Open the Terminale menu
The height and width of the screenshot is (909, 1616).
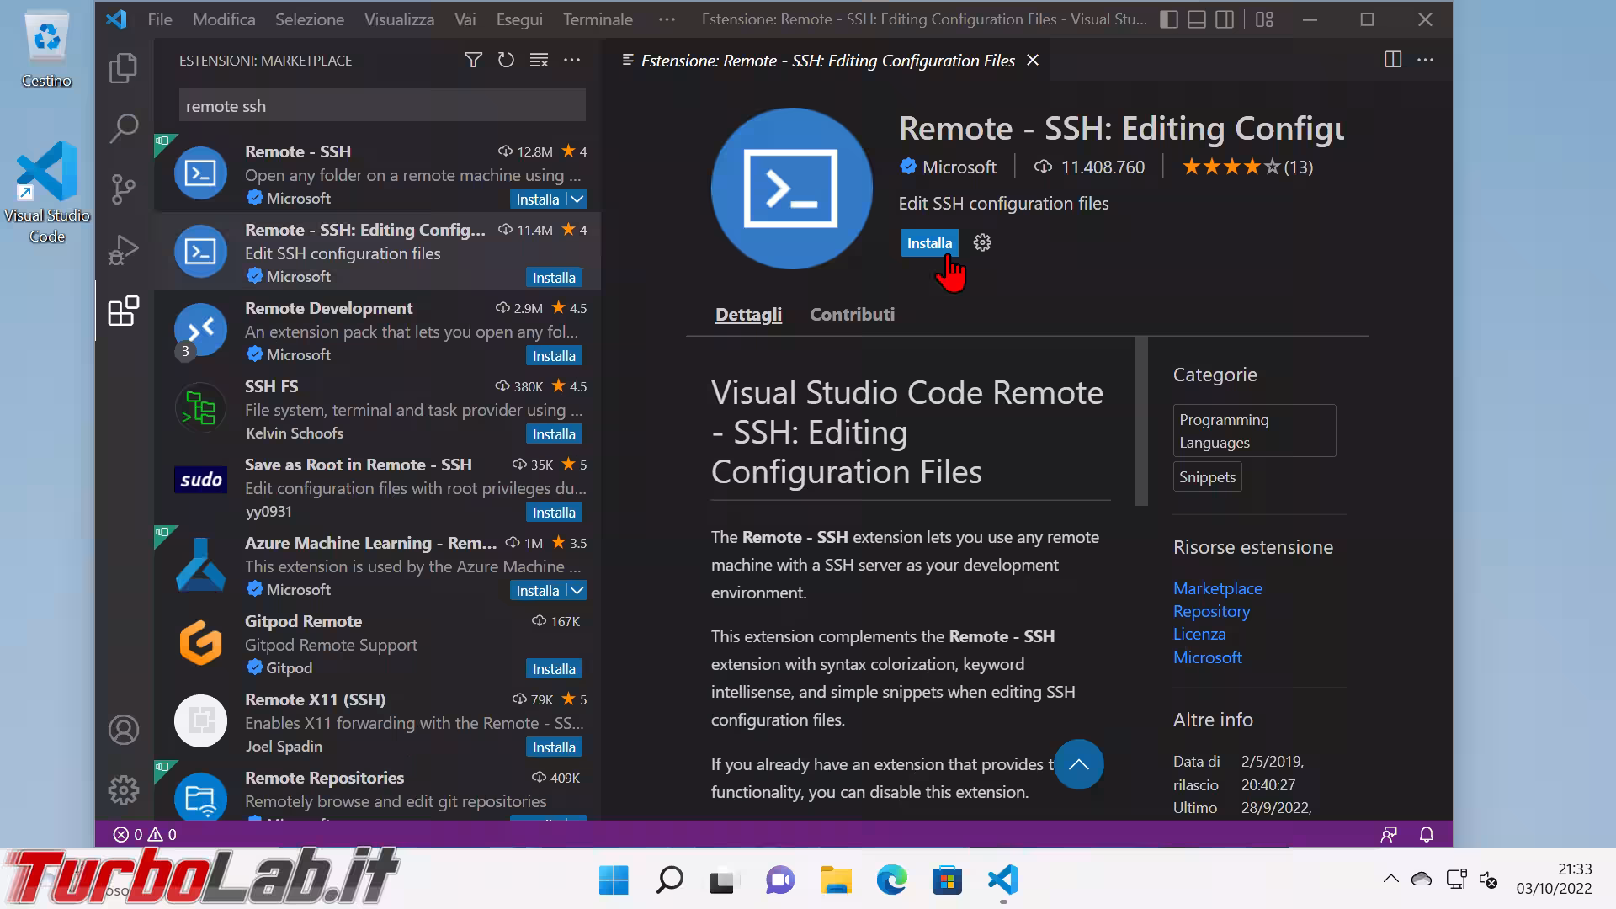[x=598, y=19]
